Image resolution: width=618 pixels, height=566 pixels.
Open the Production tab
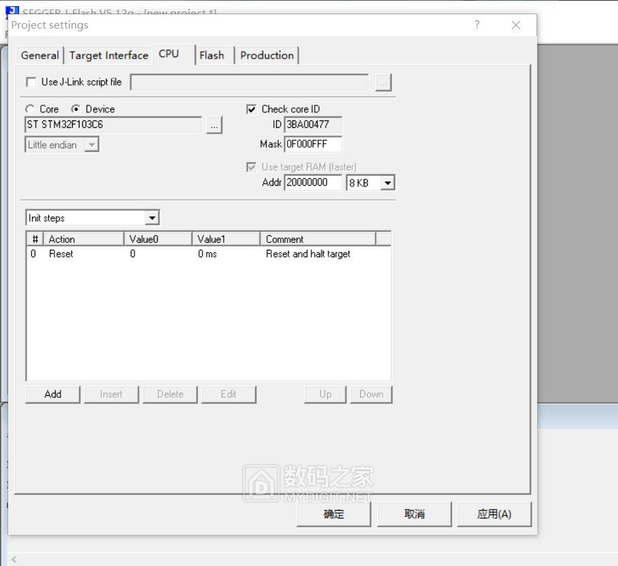pyautogui.click(x=267, y=56)
